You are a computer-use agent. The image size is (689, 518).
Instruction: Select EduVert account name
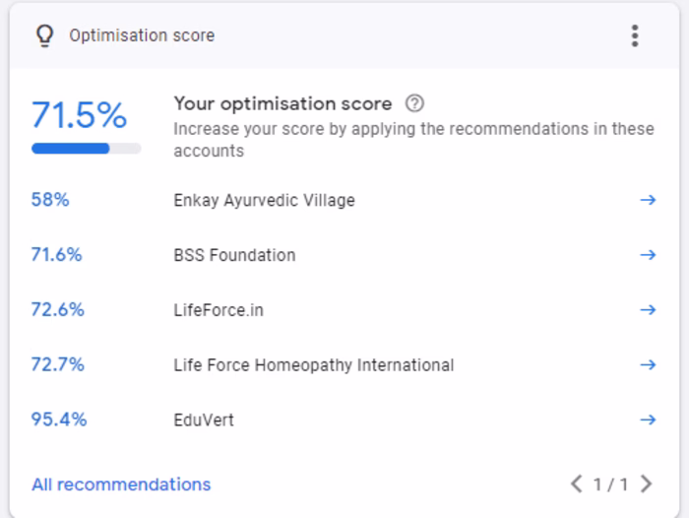204,421
